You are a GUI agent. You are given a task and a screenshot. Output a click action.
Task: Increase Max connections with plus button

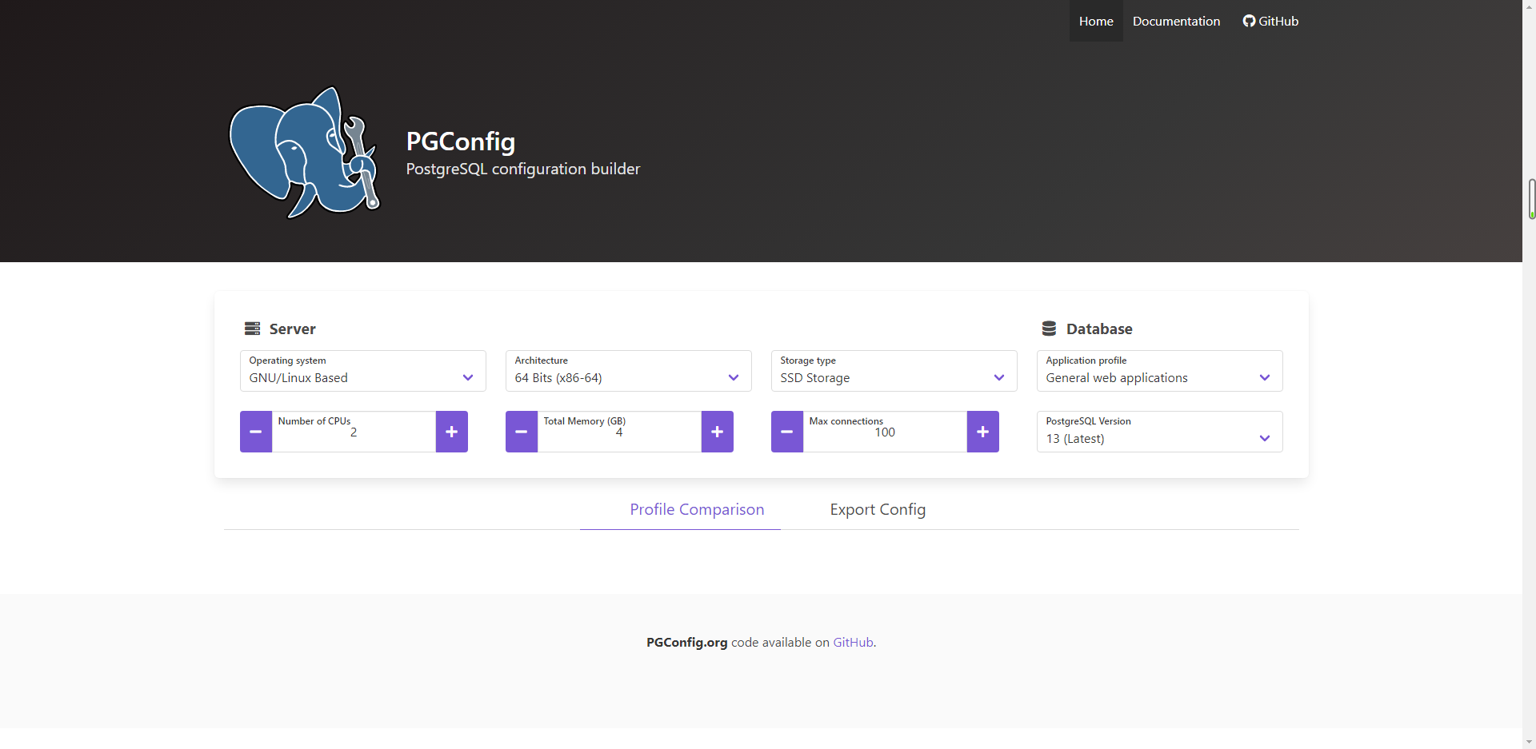point(983,432)
